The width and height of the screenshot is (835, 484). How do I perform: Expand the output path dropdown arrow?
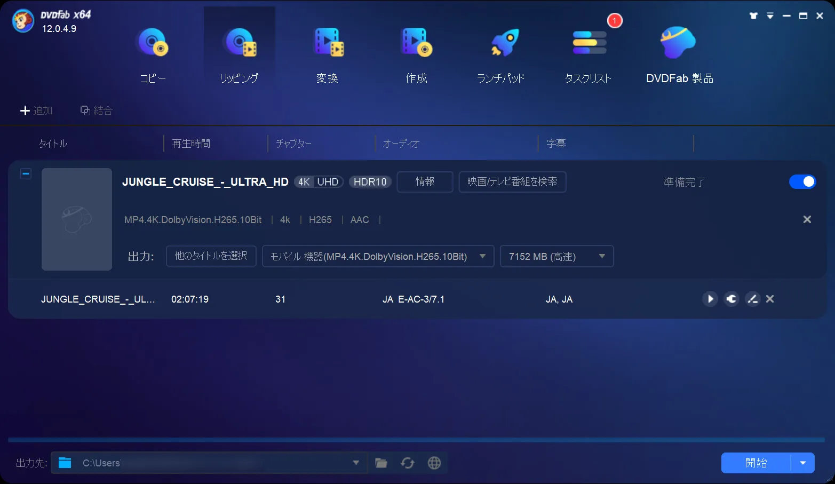click(356, 463)
